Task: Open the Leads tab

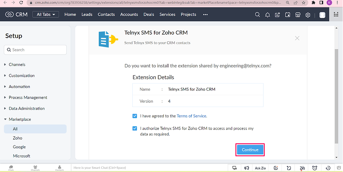Action: 87,14
